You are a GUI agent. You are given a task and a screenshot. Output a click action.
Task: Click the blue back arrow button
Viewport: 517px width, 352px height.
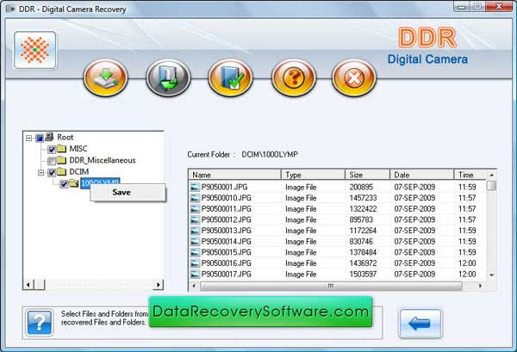420,324
